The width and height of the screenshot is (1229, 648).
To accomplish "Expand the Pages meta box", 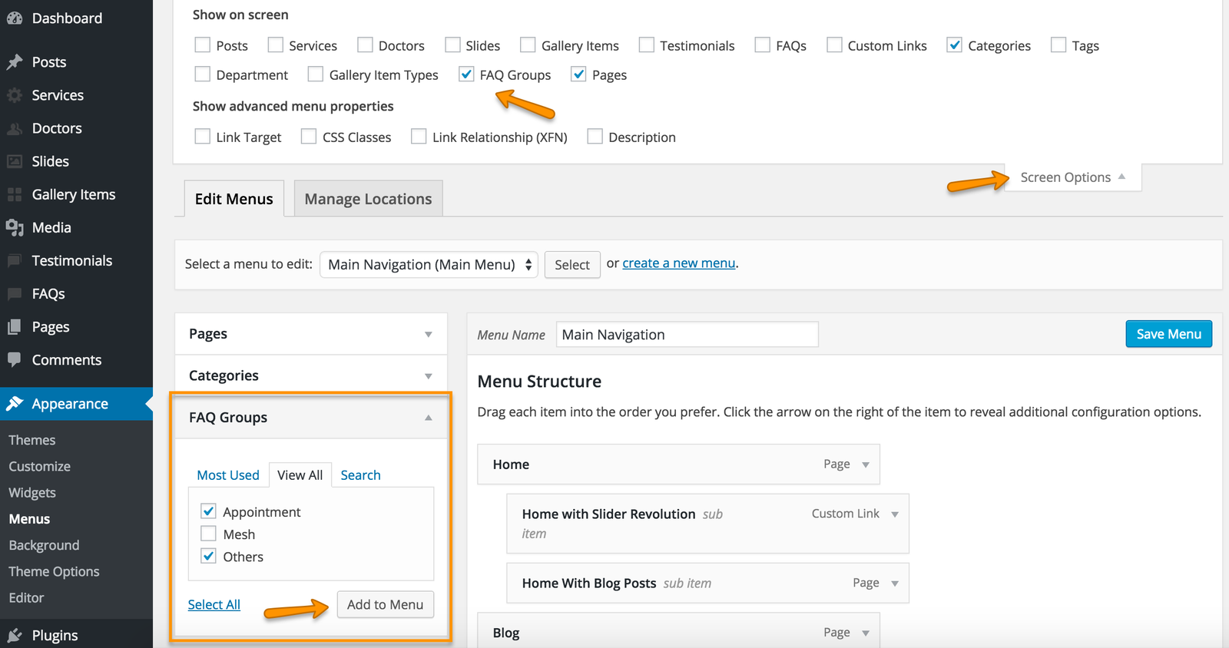I will click(x=428, y=334).
